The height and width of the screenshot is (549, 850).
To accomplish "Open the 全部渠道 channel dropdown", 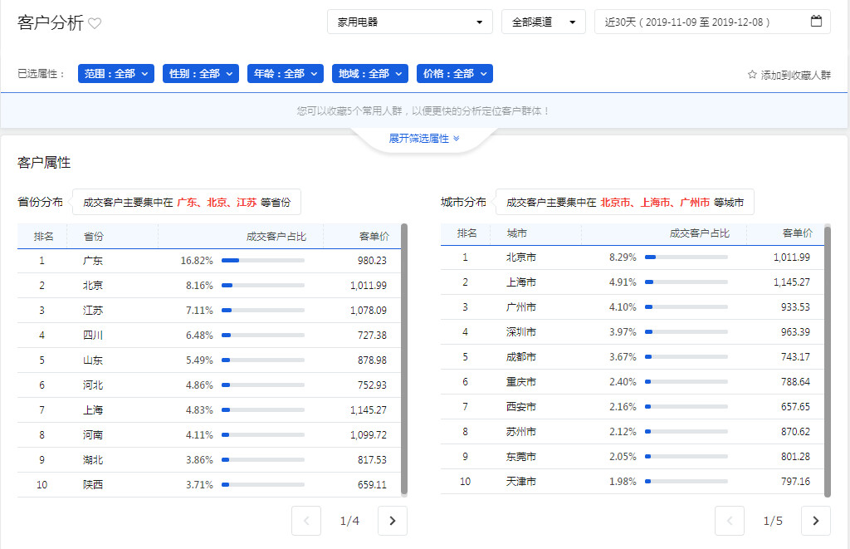I will click(543, 22).
